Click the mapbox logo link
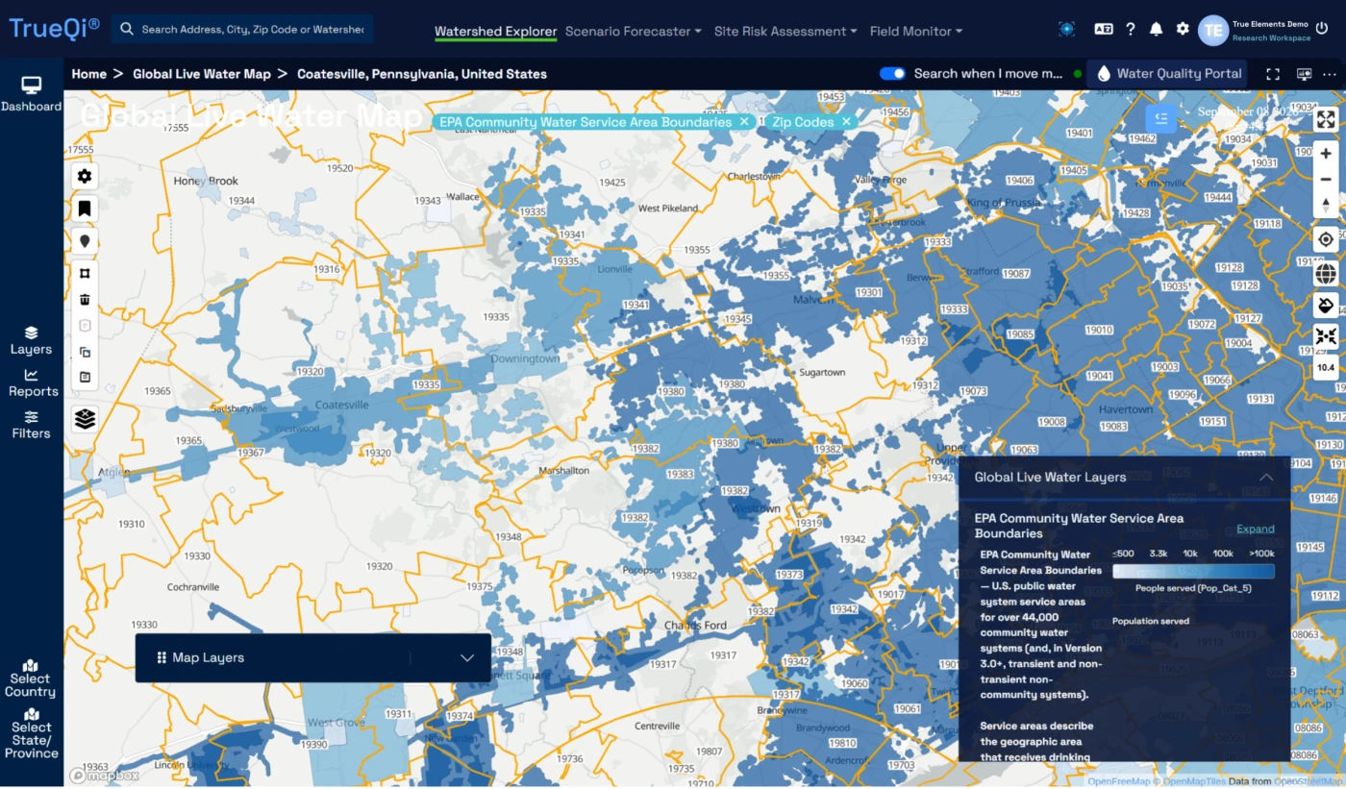Screen dimensions: 1346x789 106,776
